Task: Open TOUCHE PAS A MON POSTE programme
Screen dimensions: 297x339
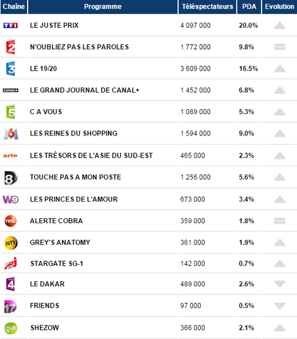Action: pos(75,177)
